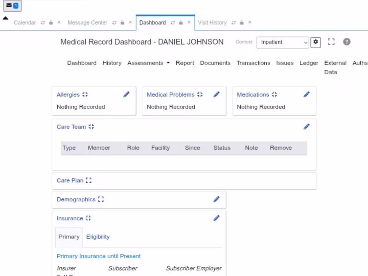
Task: Collapse the Insurance section
Action: click(88, 218)
